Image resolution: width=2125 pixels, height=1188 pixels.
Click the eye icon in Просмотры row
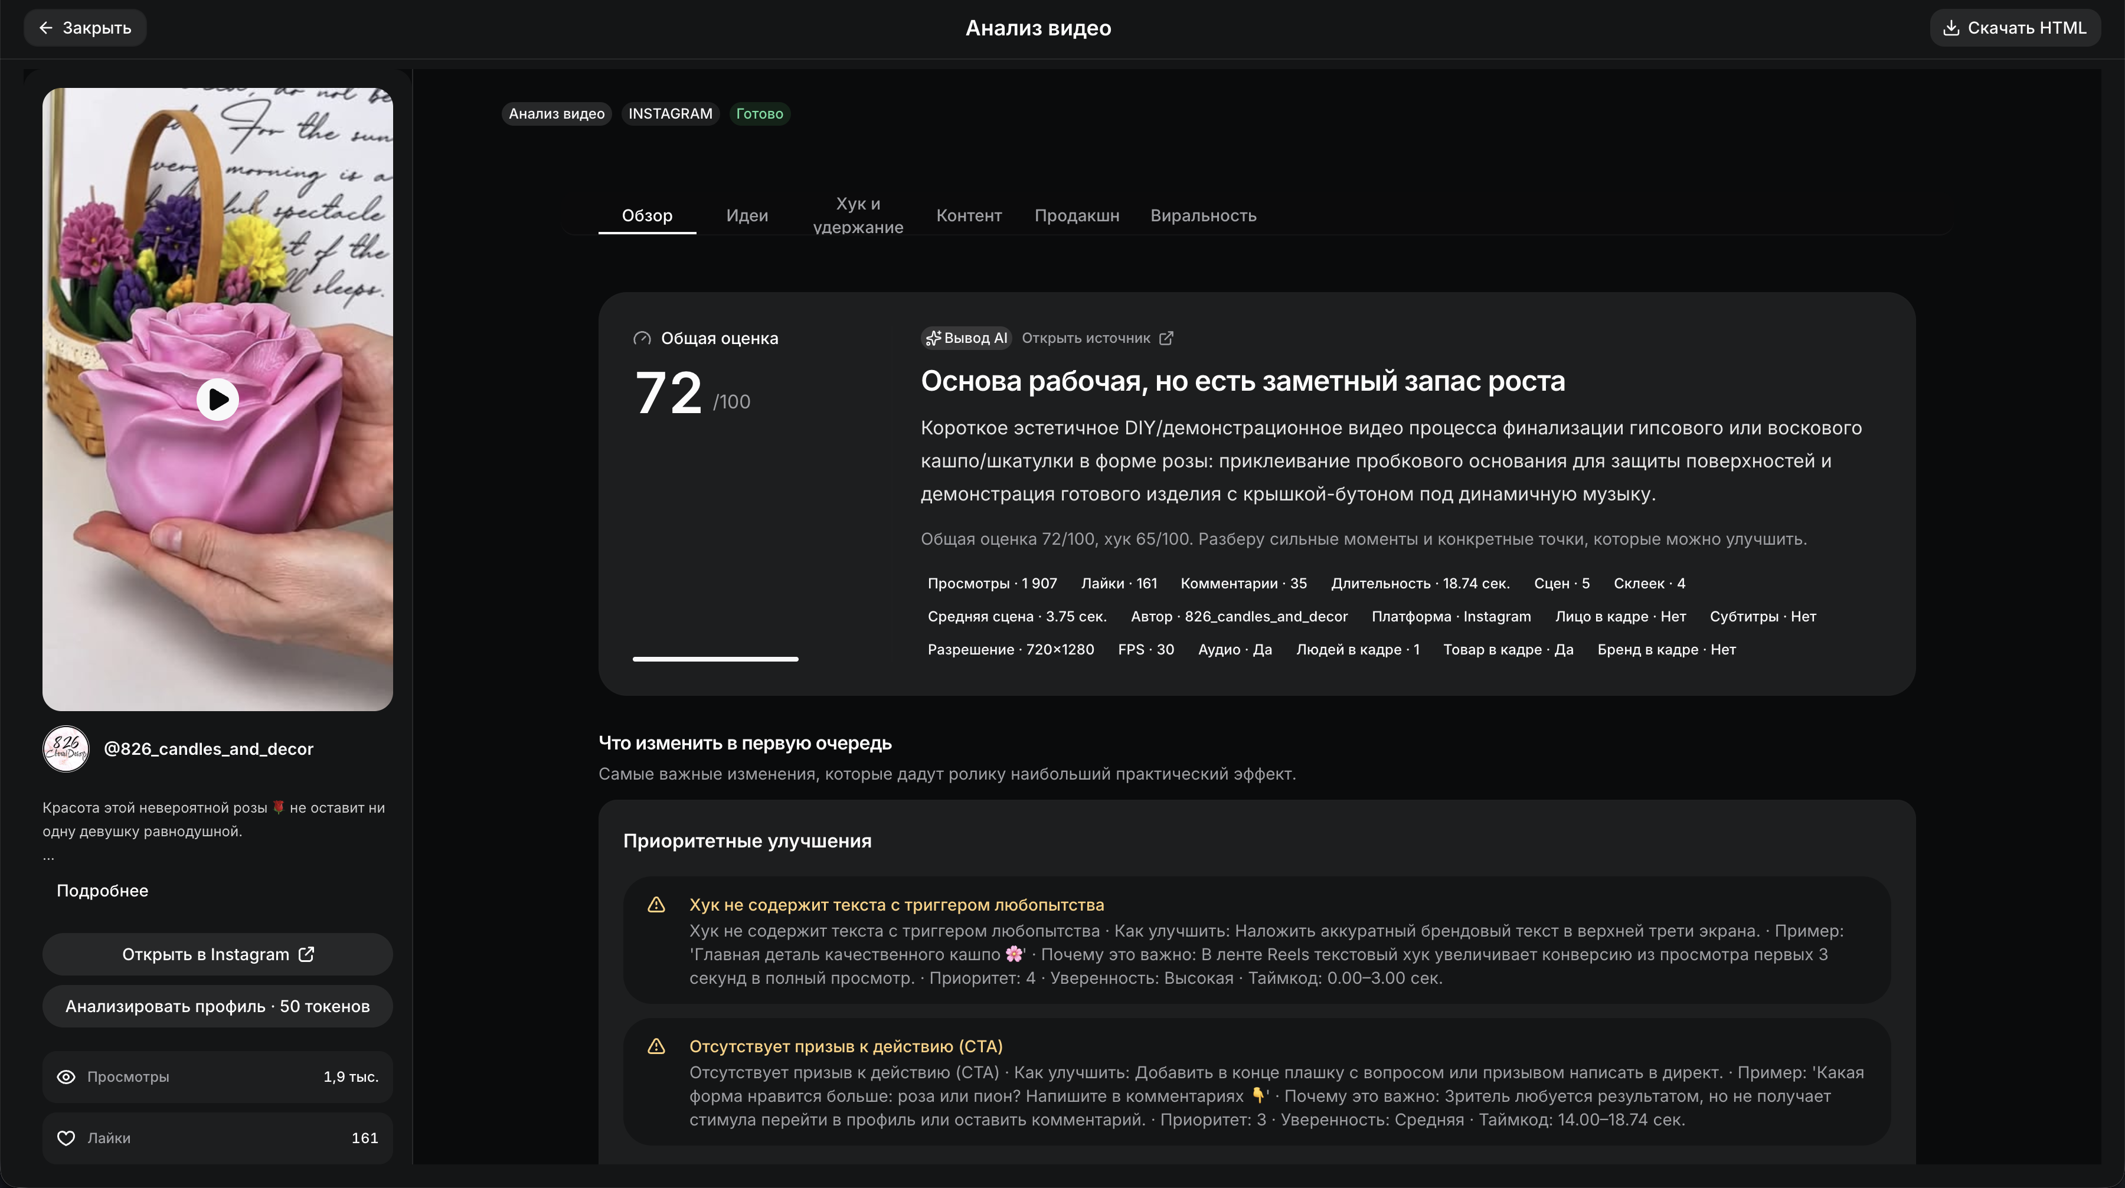coord(66,1076)
